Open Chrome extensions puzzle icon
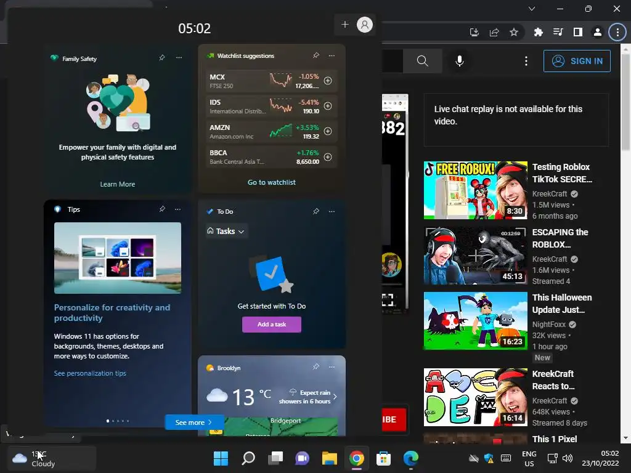This screenshot has height=473, width=631. tap(539, 32)
